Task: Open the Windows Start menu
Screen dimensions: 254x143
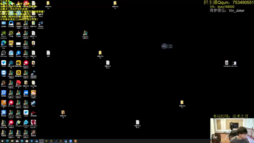Action: (2, 141)
